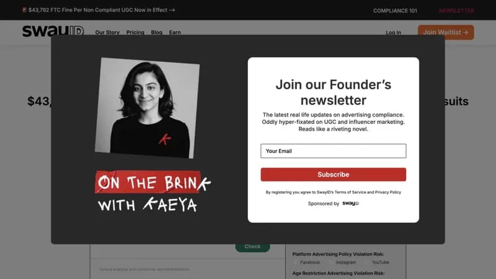Click the founder's portrait photo

pos(147,108)
